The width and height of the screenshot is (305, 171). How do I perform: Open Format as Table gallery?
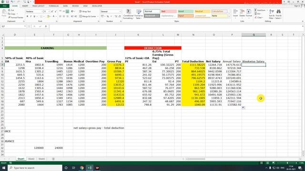pos(139,14)
